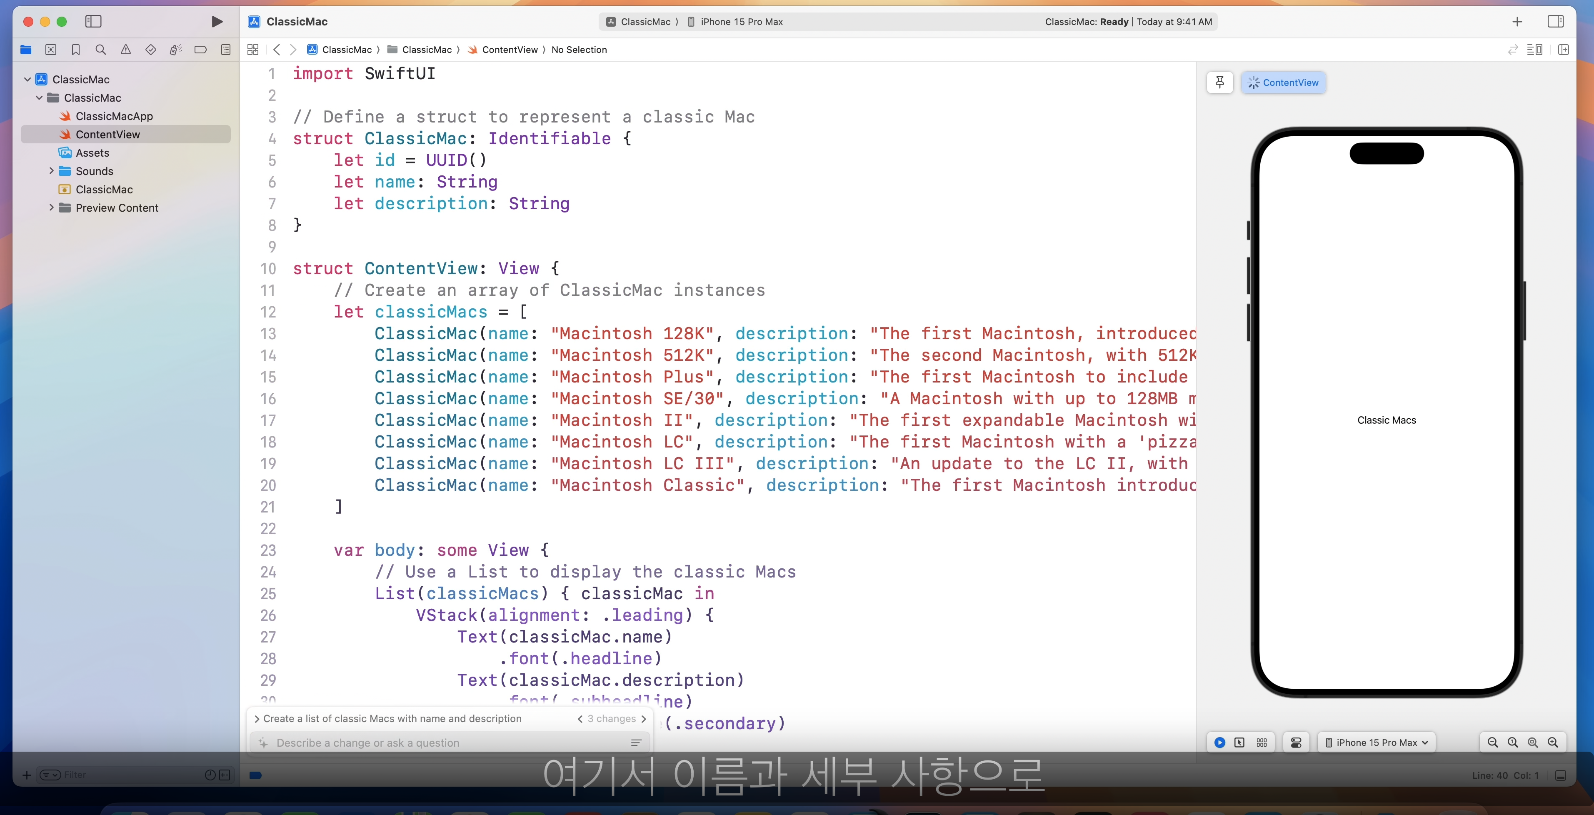The width and height of the screenshot is (1594, 815).
Task: Open the Breakpoint navigator
Action: pos(200,50)
